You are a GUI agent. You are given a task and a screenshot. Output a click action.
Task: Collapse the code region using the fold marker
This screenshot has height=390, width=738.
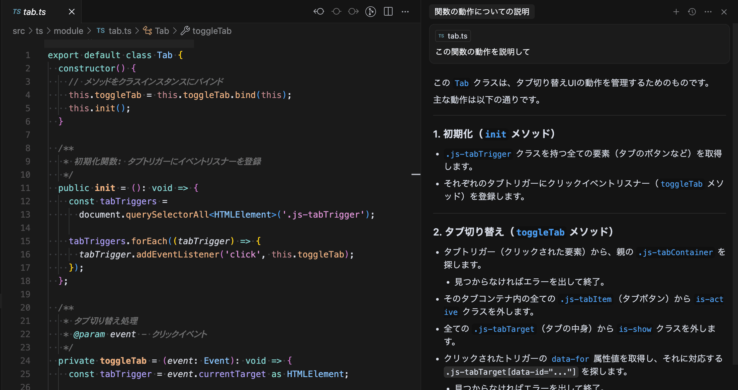[415, 174]
